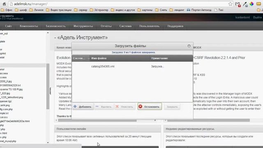Click the kontentxml user link
Viewport: 263px width, 148px height.
tap(242, 17)
